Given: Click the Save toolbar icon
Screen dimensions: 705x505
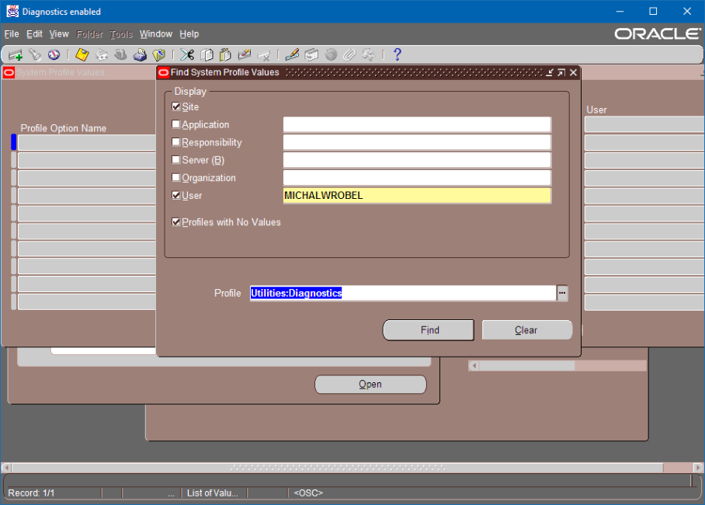Looking at the screenshot, I should pos(82,55).
